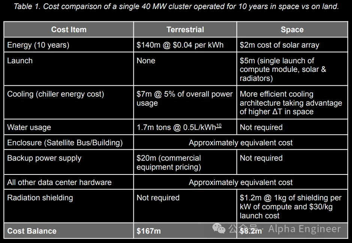Click the Radiation shielding row label
Screen dimensions: 352x243
point(40,198)
